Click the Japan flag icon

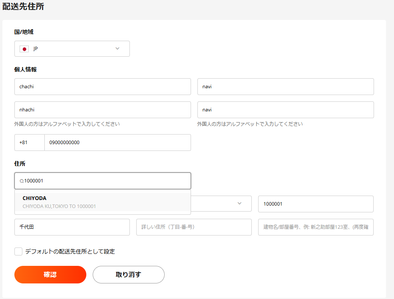click(x=24, y=49)
